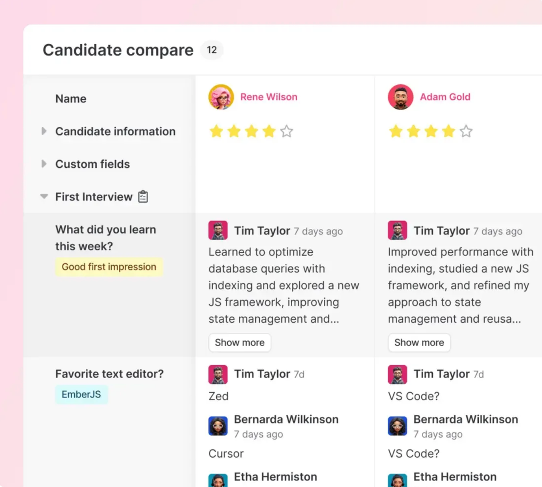The image size is (542, 487).
Task: Show more of Rene Wilson's answer
Action: (239, 343)
